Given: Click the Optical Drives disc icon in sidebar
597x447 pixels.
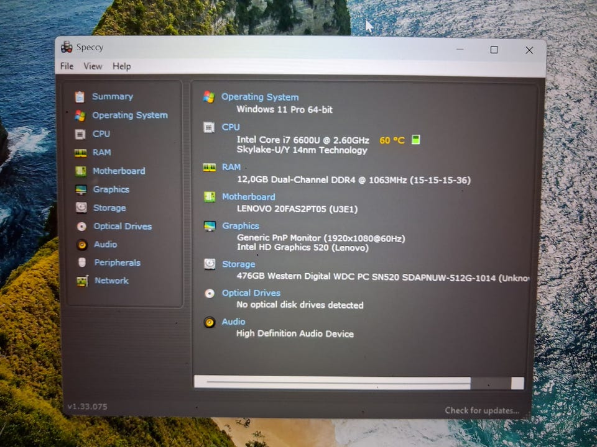Looking at the screenshot, I should [x=81, y=227].
